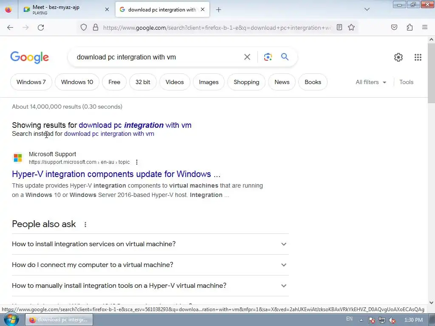The width and height of the screenshot is (435, 326).
Task: Open Hyper-V integration components update result
Action: pos(116,174)
